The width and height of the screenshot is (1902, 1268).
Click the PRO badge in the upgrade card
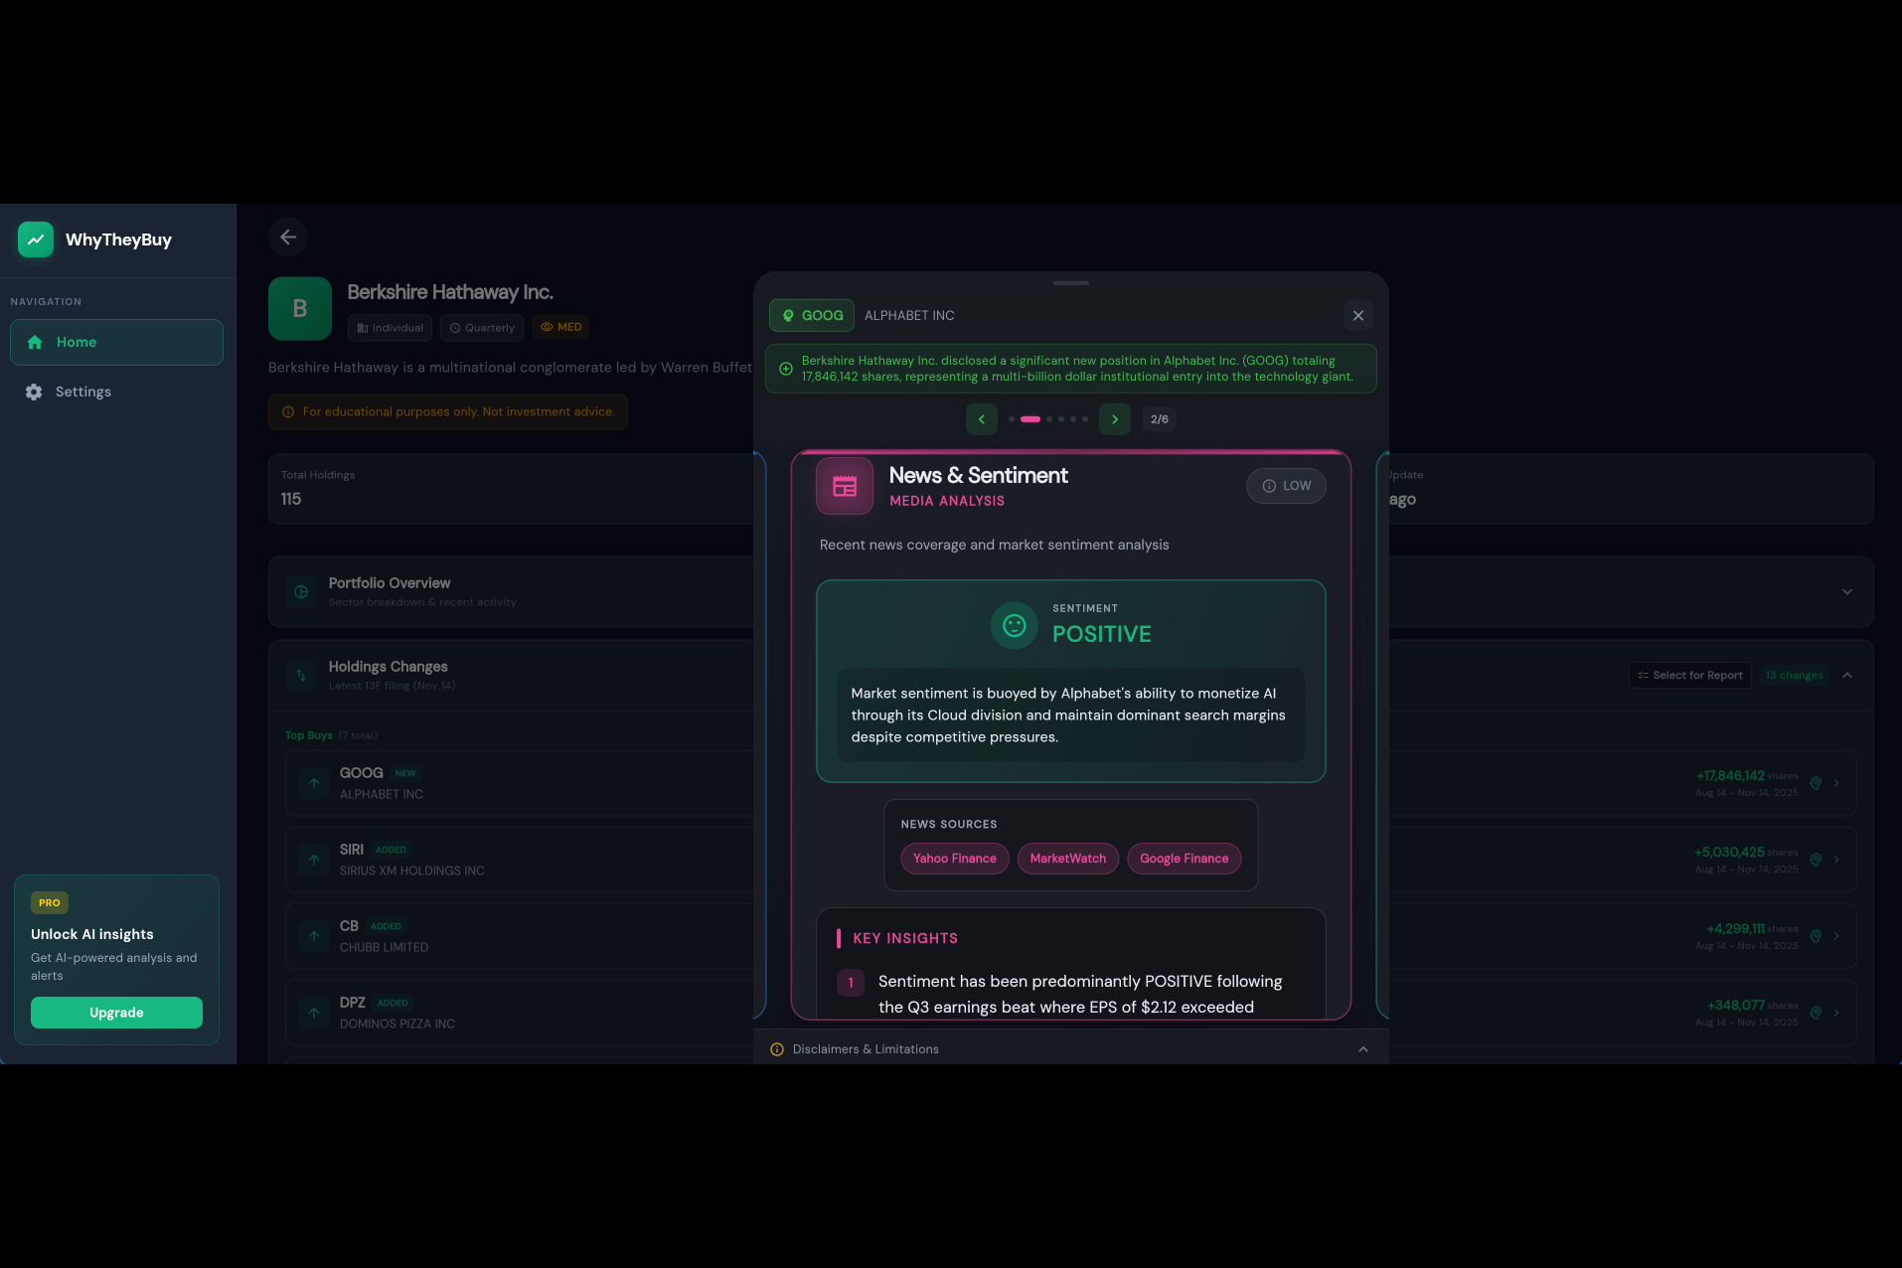click(x=50, y=903)
